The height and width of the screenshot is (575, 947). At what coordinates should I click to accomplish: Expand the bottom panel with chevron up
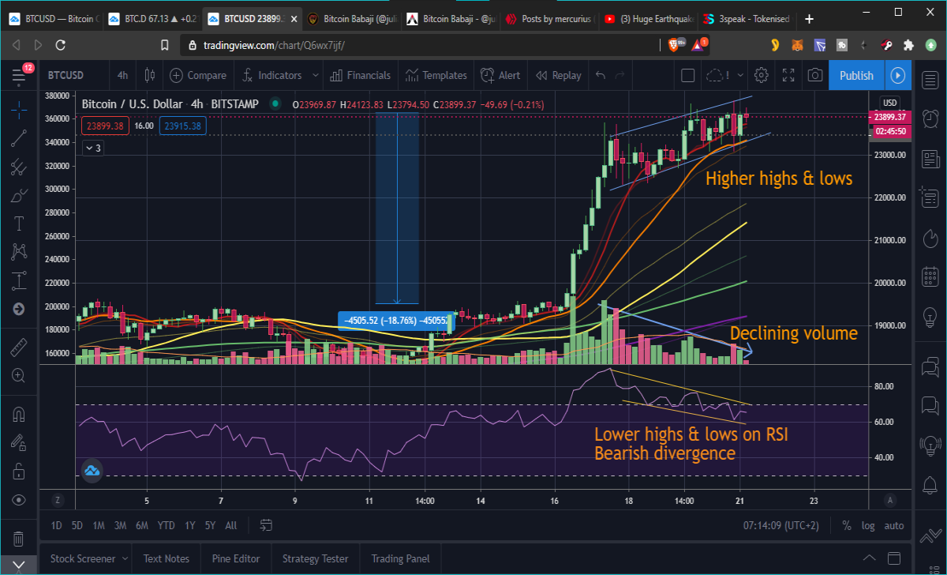pos(869,558)
